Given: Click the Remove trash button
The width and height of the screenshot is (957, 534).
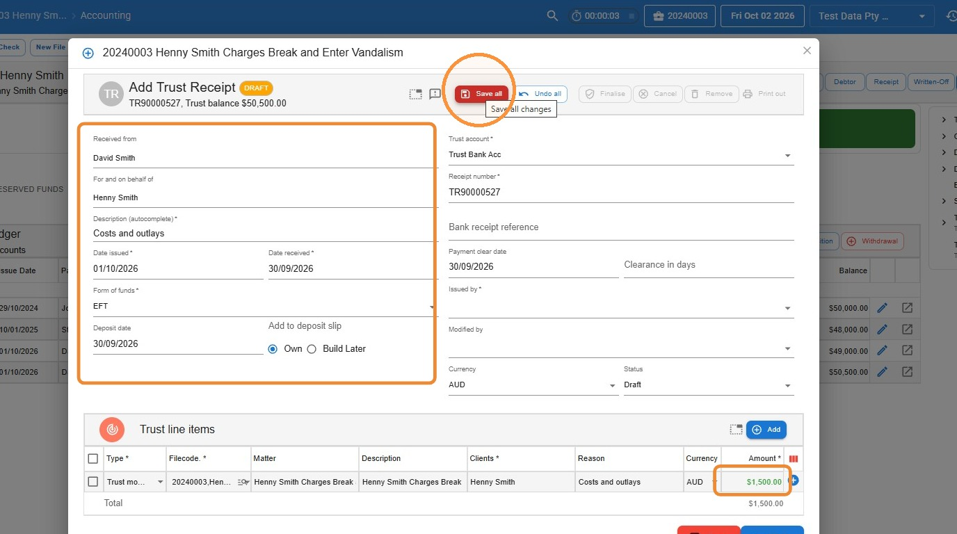Looking at the screenshot, I should [711, 94].
